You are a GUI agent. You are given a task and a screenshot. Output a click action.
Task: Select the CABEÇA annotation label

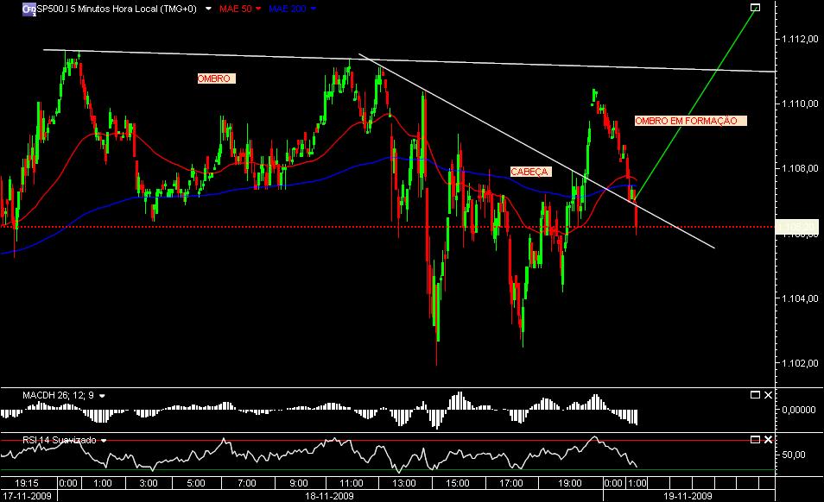(531, 172)
